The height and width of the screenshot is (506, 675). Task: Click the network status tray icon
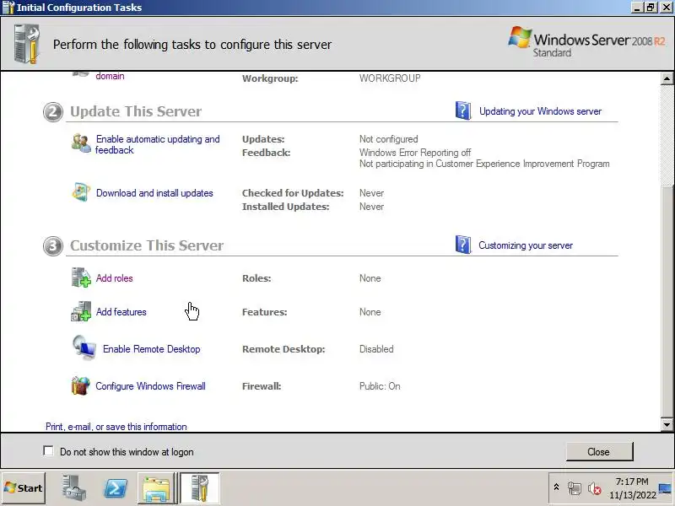(x=575, y=488)
